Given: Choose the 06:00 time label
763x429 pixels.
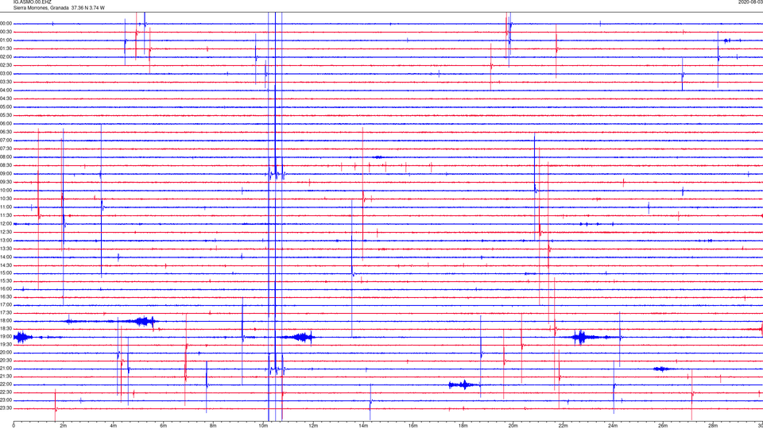Looking at the screenshot, I should coord(6,124).
